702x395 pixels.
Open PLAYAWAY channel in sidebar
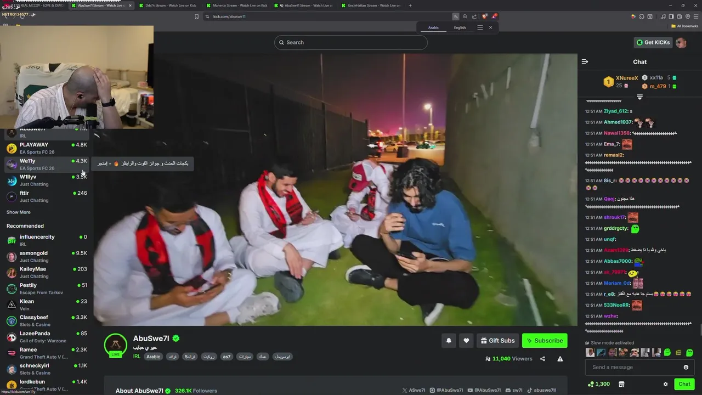[47, 148]
